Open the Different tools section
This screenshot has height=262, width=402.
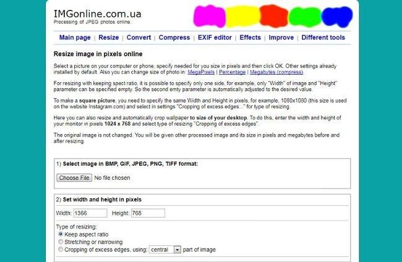point(323,38)
